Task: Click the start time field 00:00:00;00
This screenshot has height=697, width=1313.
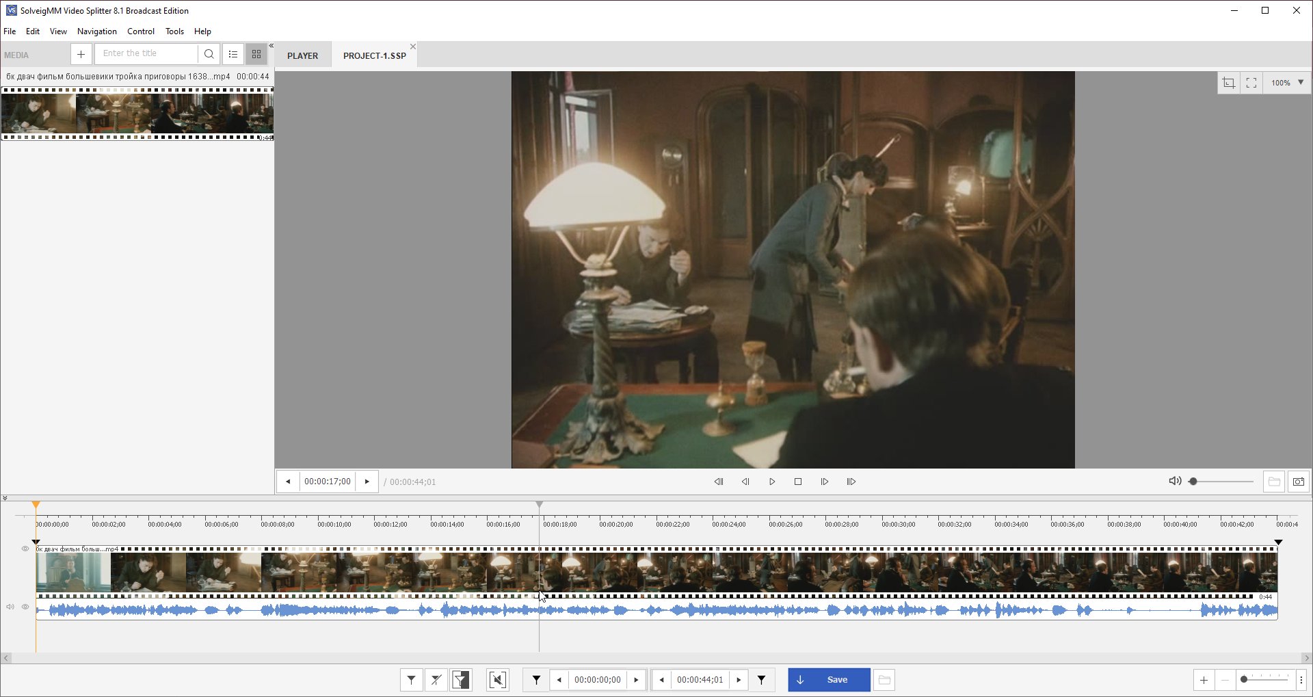Action: click(598, 680)
